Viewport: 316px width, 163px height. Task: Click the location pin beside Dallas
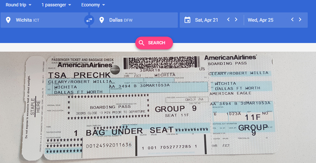(x=102, y=20)
